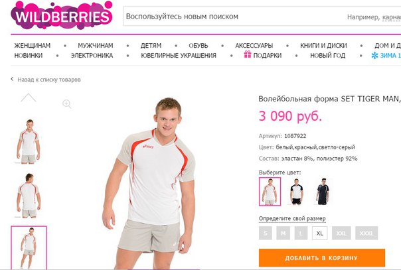Select size M
Image resolution: width=401 pixels, height=270 pixels.
tap(283, 233)
